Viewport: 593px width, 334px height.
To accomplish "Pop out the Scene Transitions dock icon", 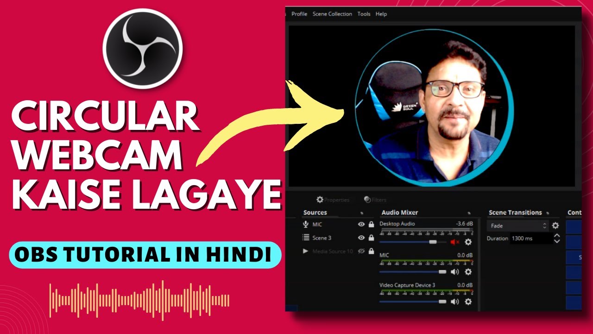I will pos(547,213).
